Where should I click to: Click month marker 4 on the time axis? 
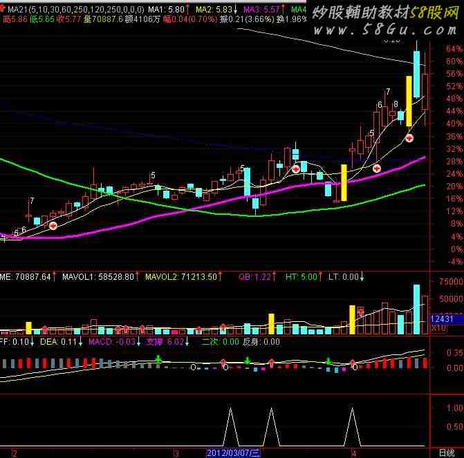(x=353, y=452)
